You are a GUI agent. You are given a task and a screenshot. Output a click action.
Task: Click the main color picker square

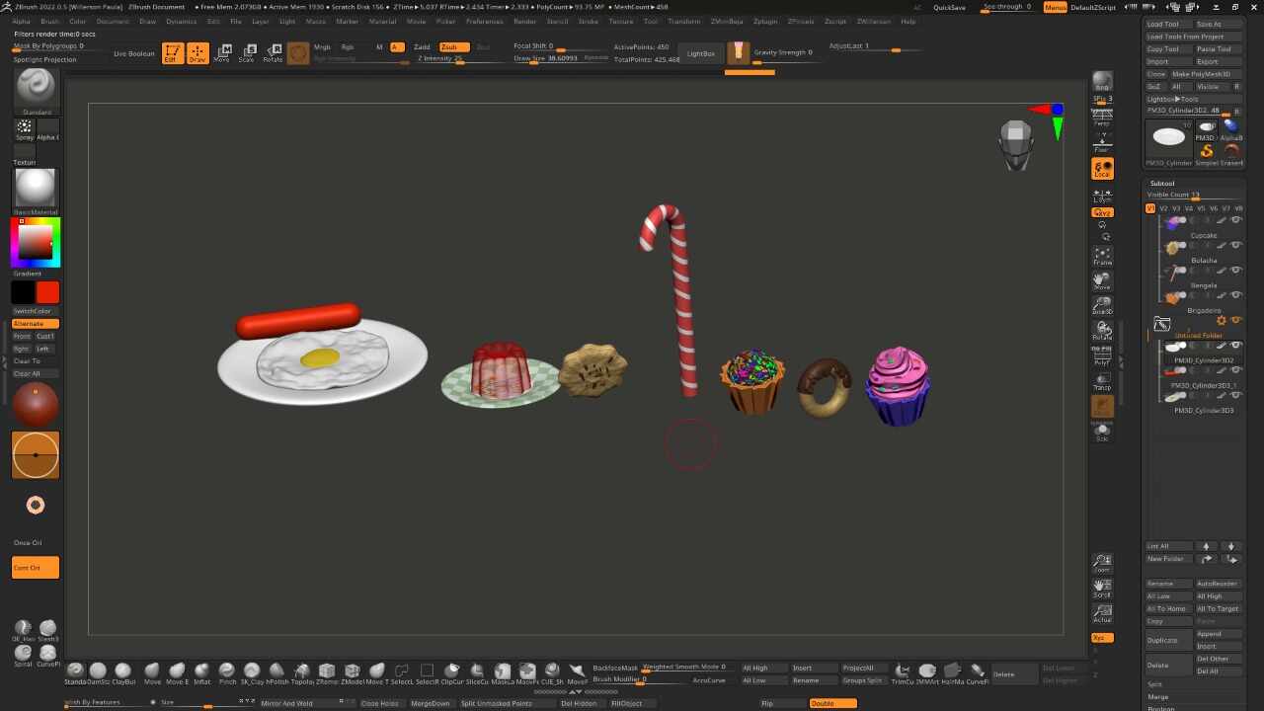click(36, 242)
